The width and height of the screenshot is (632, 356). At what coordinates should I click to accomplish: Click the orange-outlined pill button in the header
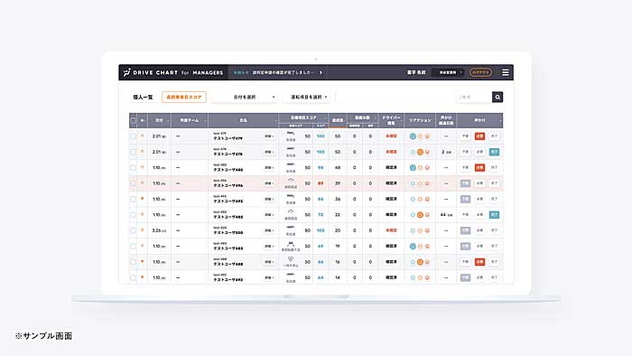point(480,72)
